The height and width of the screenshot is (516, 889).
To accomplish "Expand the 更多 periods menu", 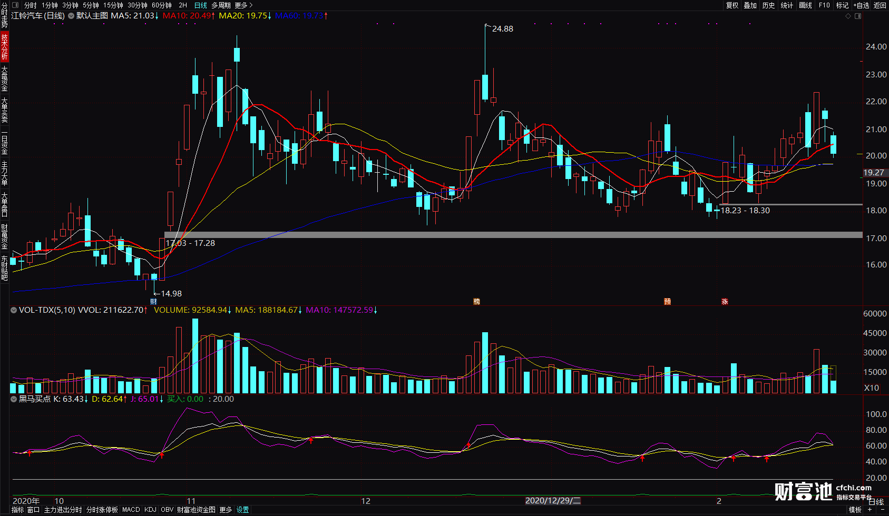I will coord(243,5).
